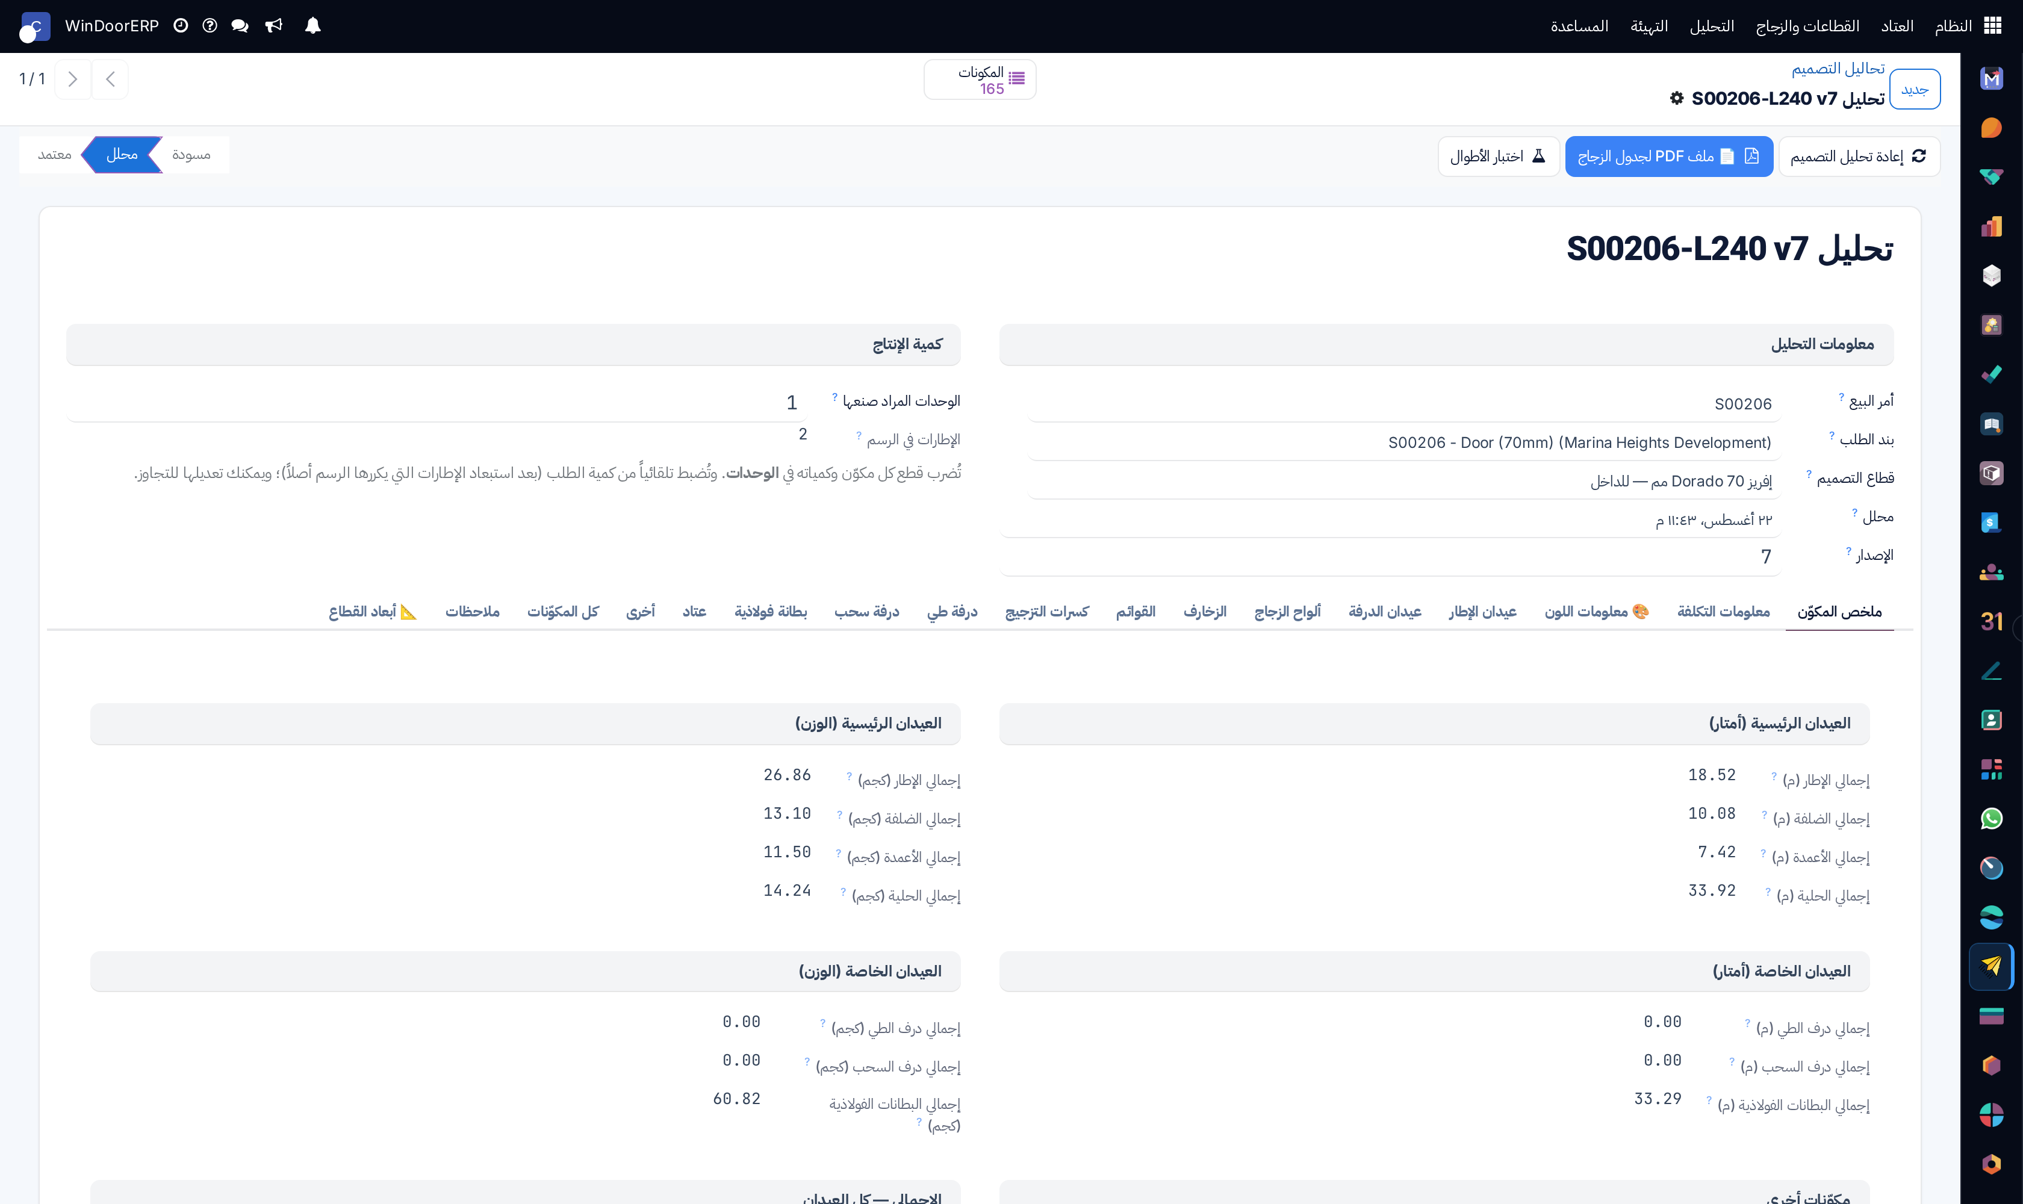Open the dollar invoice Accounting app
Viewport: 2023px width, 1204px height.
(1991, 523)
